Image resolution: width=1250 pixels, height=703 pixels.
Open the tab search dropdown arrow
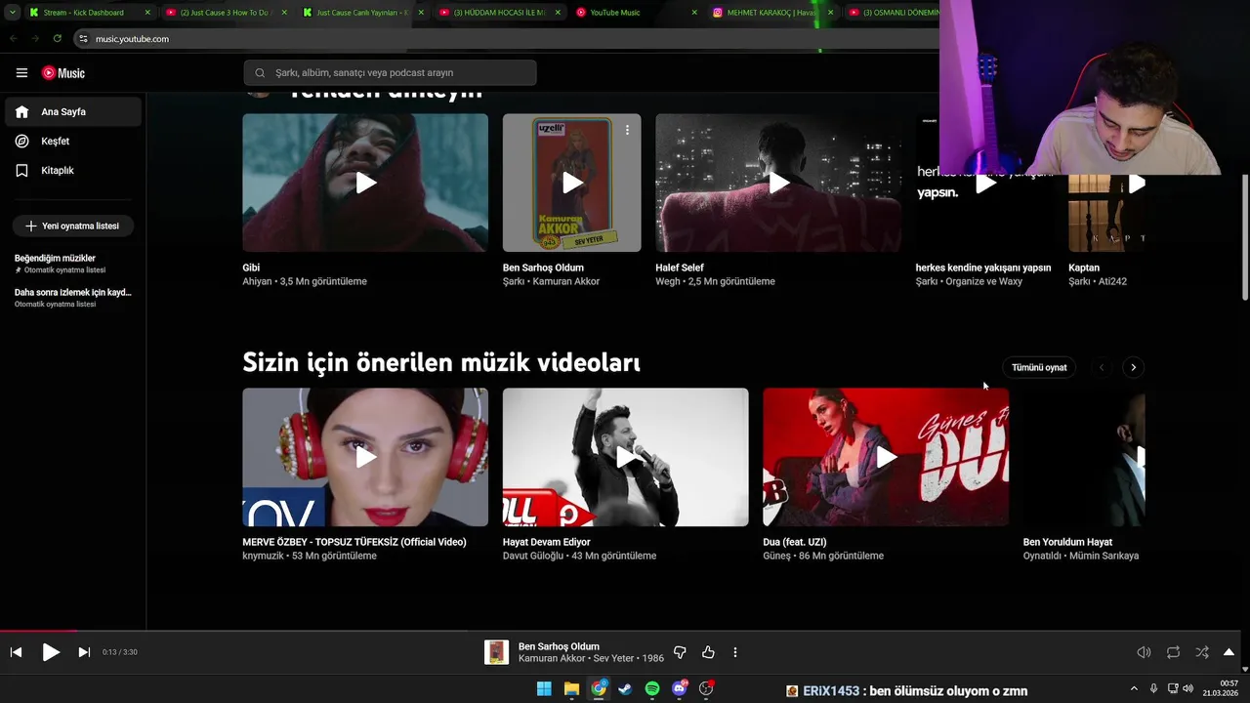(x=12, y=13)
